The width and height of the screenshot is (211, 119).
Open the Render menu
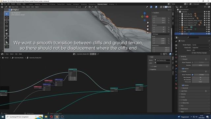pyautogui.click(x=13, y=4)
